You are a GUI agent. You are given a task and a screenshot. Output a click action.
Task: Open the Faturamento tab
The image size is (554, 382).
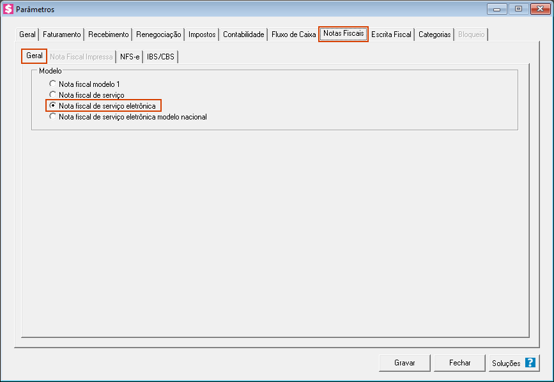pos(61,34)
